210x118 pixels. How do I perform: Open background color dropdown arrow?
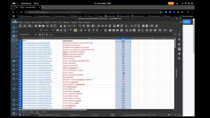coord(78,30)
